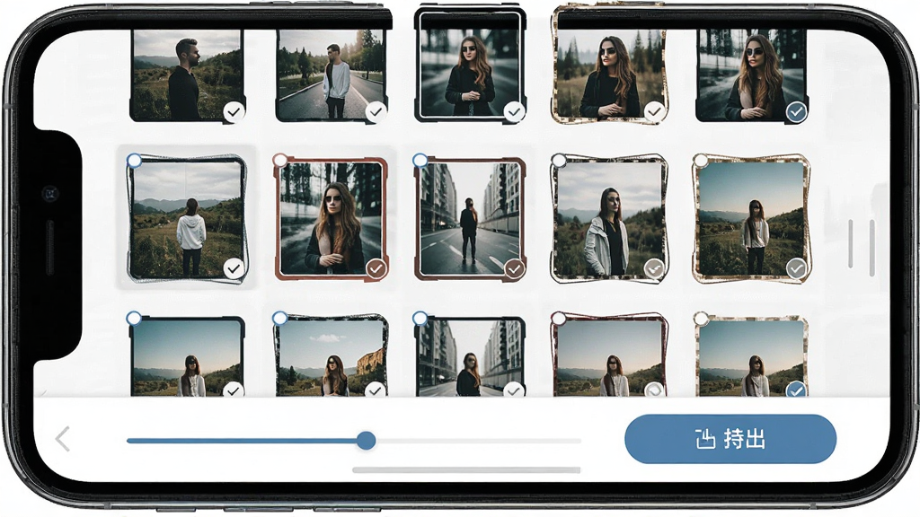Viewport: 920px width, 517px height.
Task: Toggle checkmark on middle-row city street figure photo
Action: point(515,269)
